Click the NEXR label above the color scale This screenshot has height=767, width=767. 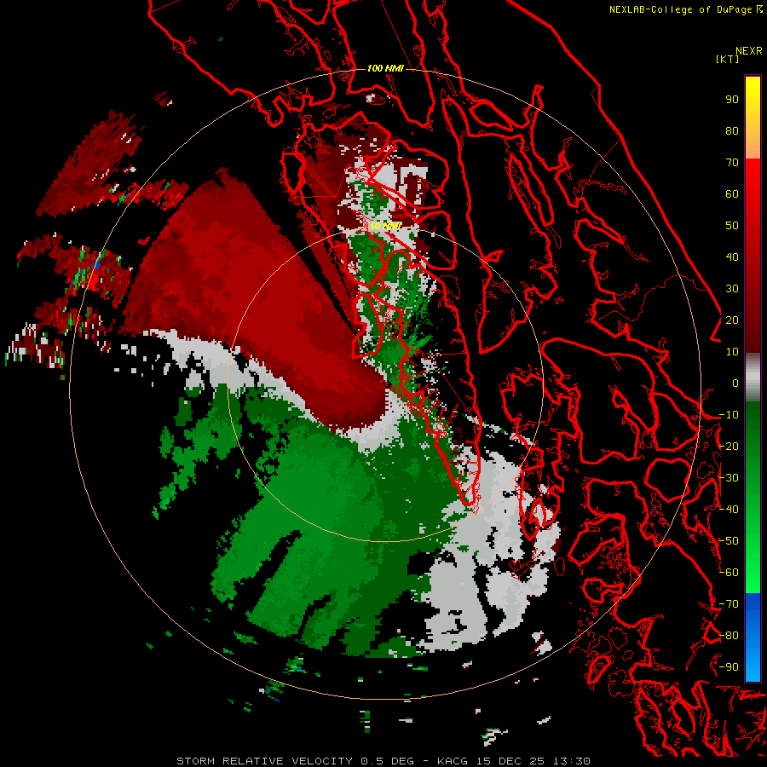pos(749,51)
